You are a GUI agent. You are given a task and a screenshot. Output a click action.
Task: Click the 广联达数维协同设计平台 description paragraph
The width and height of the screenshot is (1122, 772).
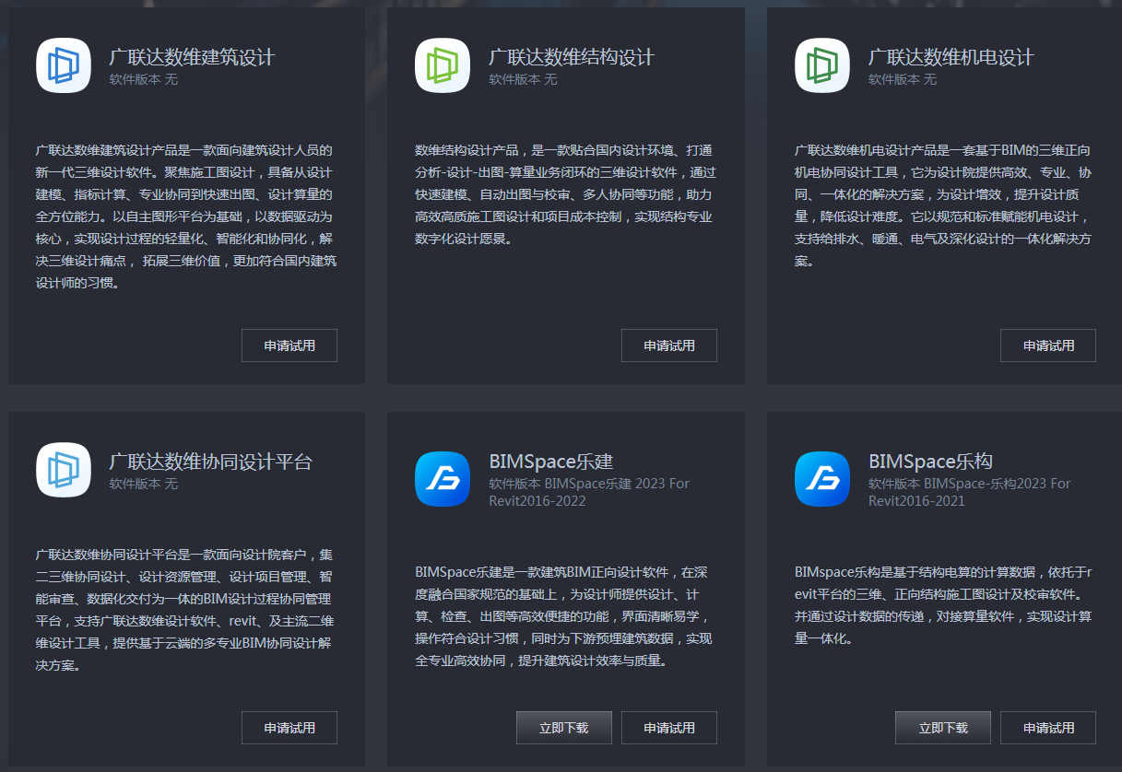tap(186, 610)
